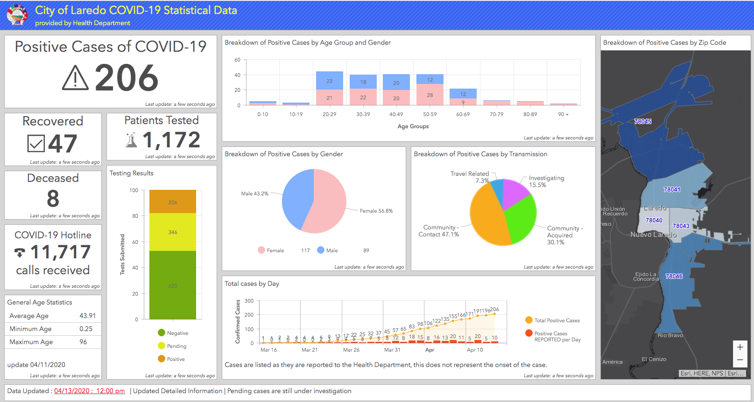Viewport: 754px width, 402px height.
Task: Click the COVID-19 Hotline telephone icon
Action: (x=20, y=252)
